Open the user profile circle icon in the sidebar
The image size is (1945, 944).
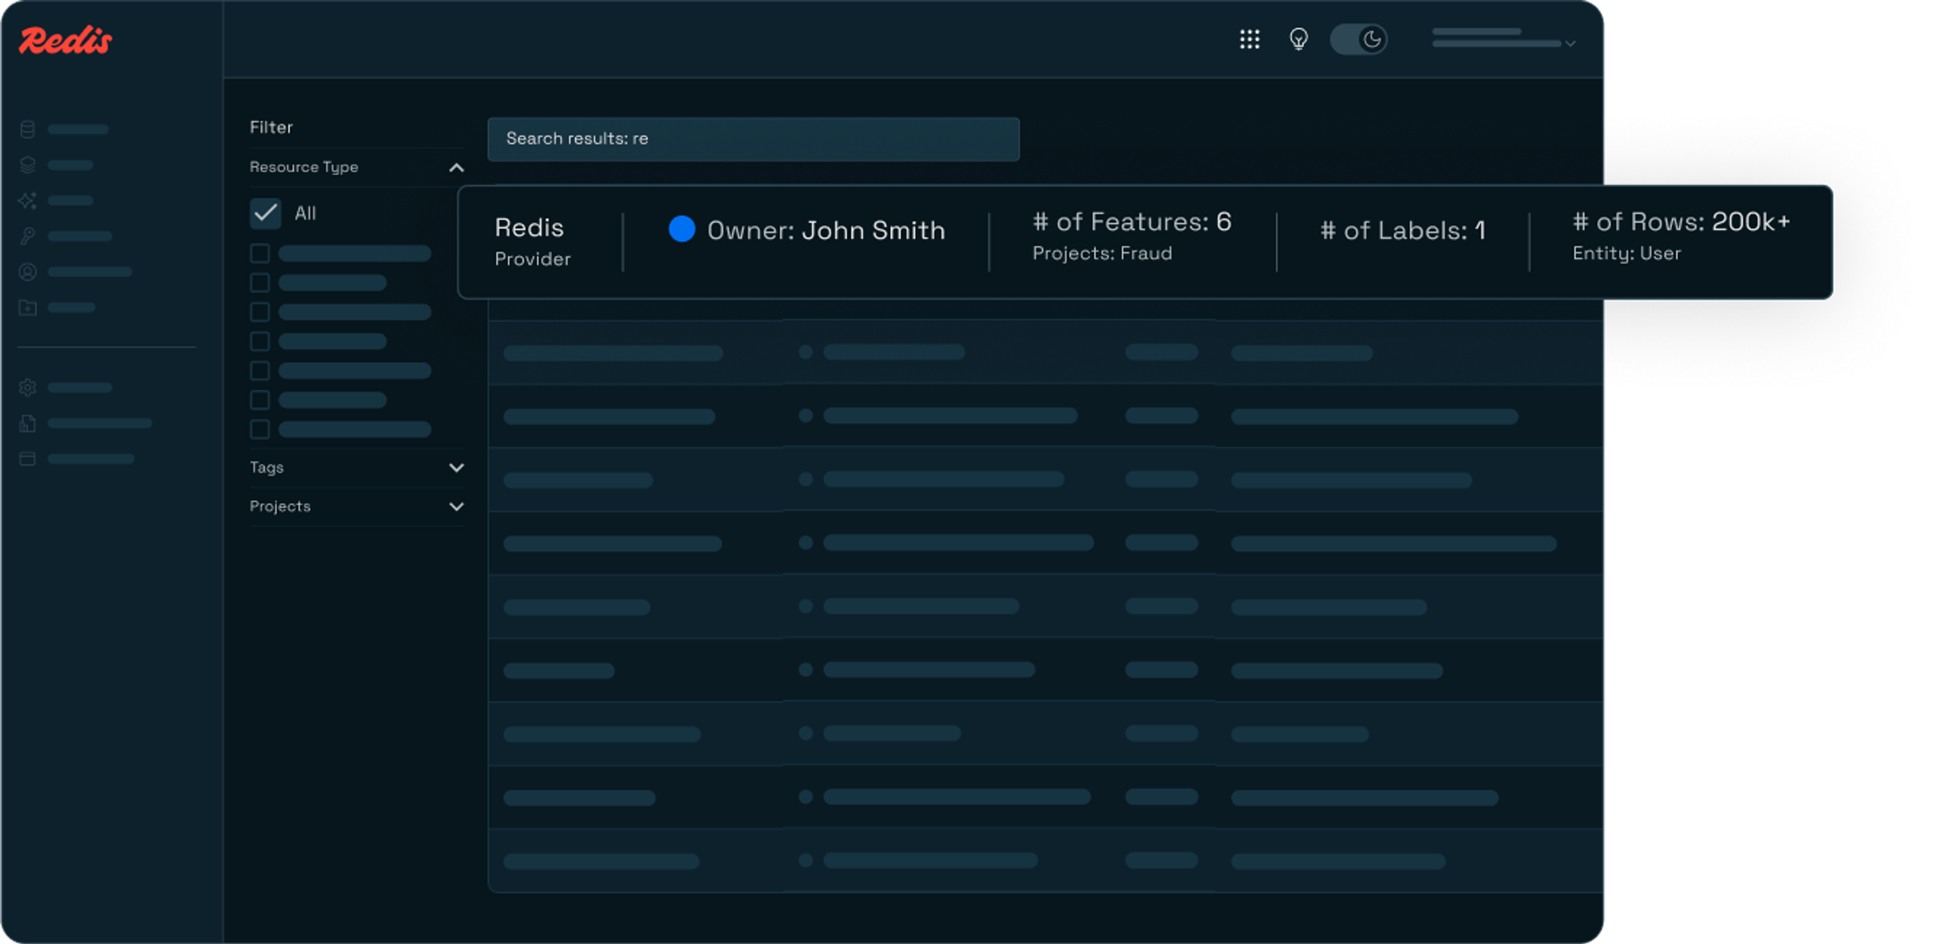tap(28, 272)
